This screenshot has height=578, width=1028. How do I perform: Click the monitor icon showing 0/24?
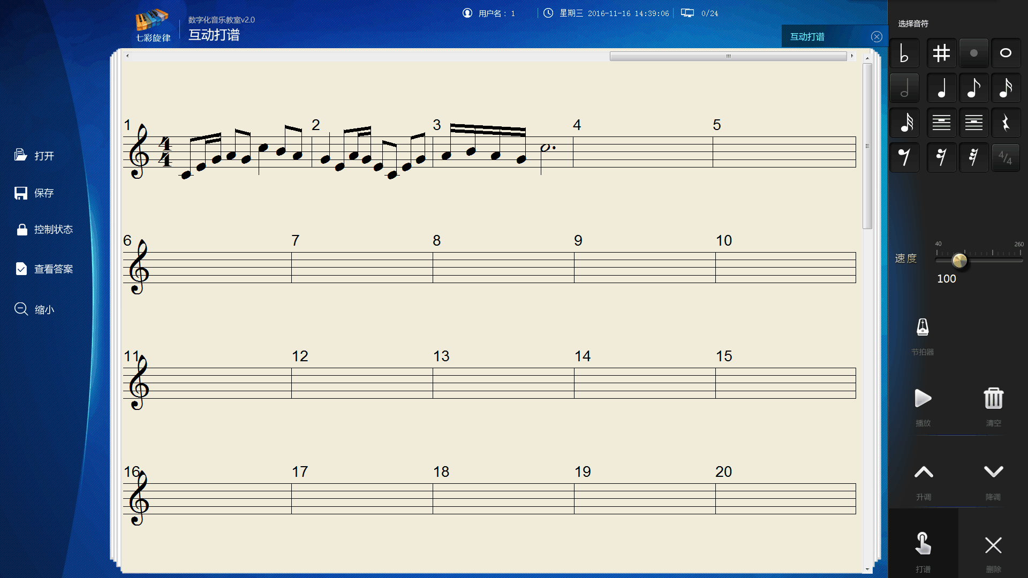point(687,13)
